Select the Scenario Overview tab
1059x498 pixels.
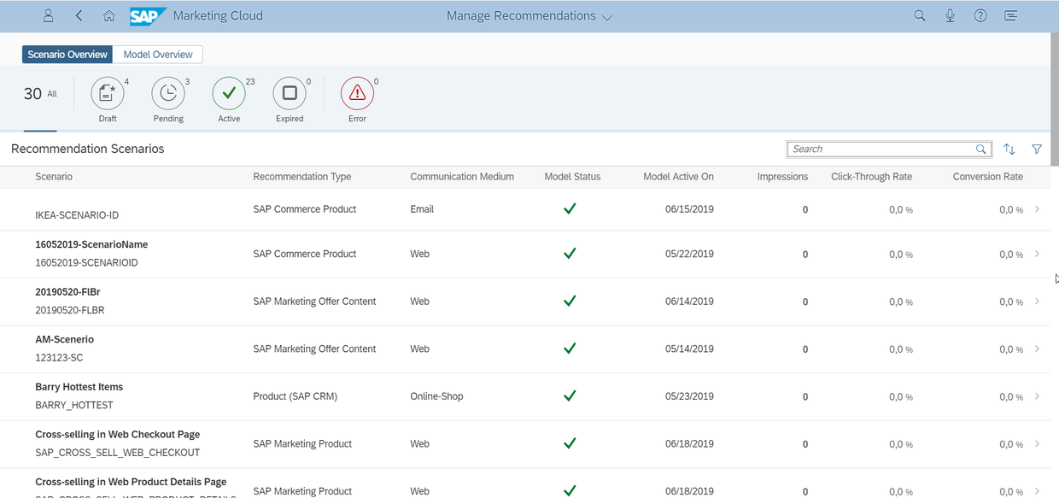pyautogui.click(x=67, y=55)
